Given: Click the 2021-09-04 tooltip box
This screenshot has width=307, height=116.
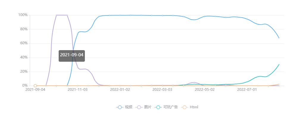Looking at the screenshot, I should point(72,56).
